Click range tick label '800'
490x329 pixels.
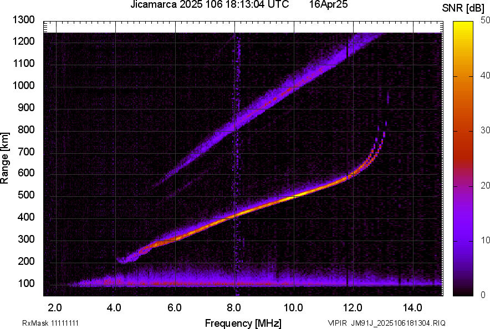[26, 129]
